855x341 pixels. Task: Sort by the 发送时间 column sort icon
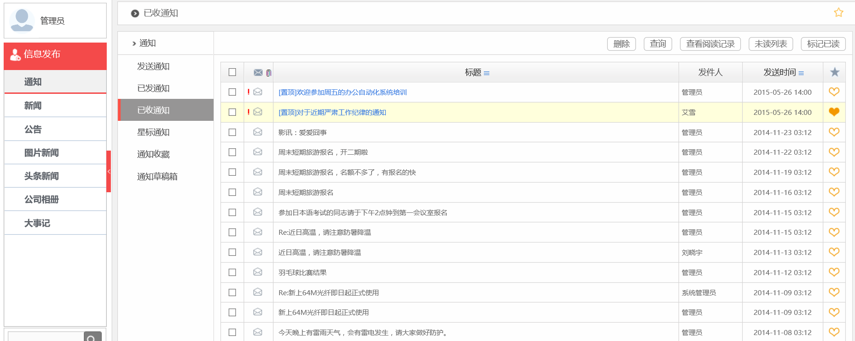pyautogui.click(x=801, y=73)
